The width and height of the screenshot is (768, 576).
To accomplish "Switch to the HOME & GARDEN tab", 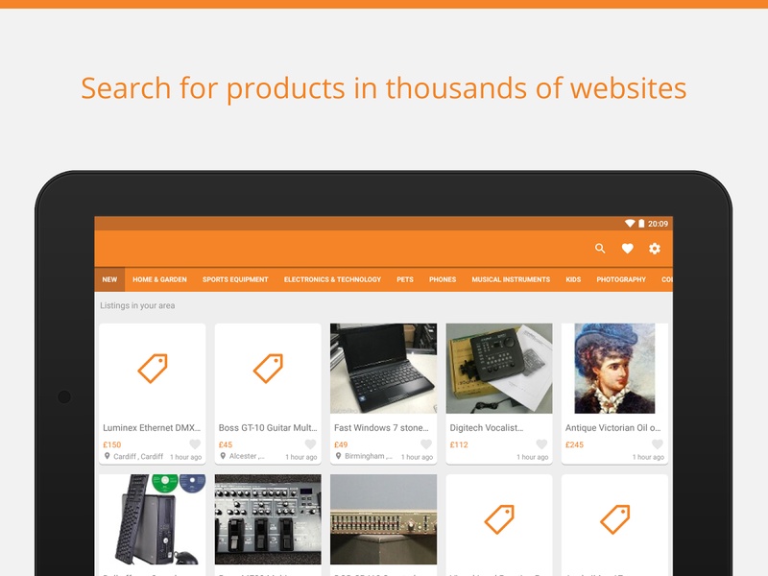I will coord(159,279).
